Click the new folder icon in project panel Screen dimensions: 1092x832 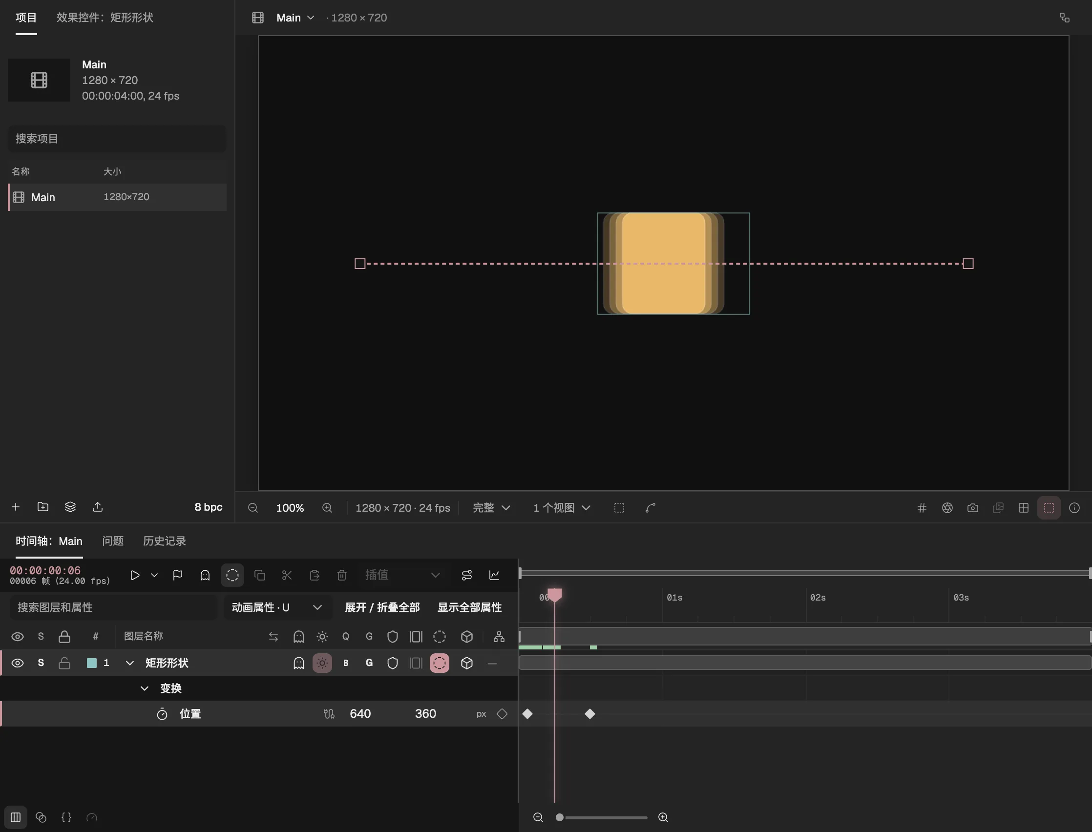pyautogui.click(x=42, y=507)
